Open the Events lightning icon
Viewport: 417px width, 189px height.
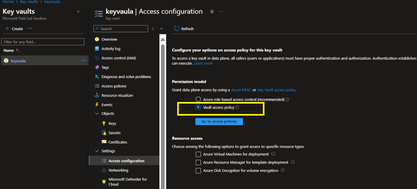point(97,105)
